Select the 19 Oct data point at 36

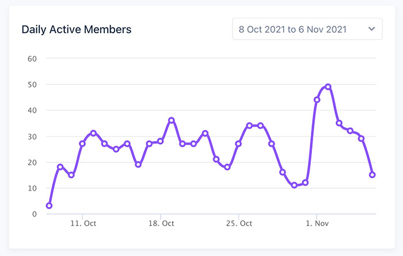tap(172, 120)
